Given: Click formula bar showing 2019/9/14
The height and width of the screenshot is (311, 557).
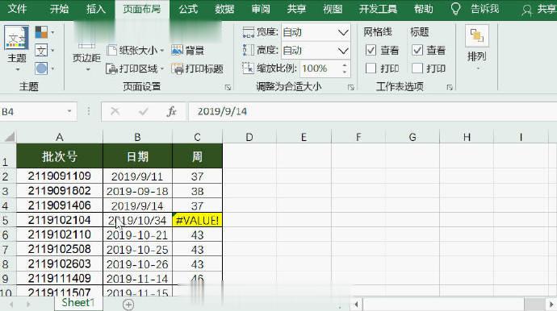Looking at the screenshot, I should (x=372, y=112).
